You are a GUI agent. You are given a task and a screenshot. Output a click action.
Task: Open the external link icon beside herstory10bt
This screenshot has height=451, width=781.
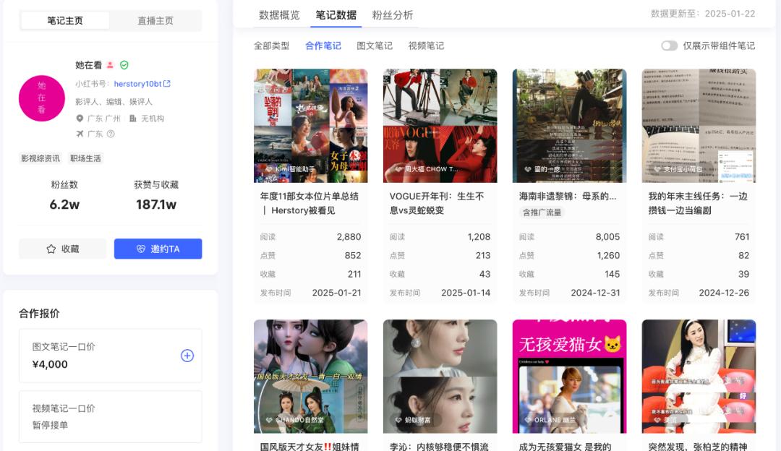[168, 84]
